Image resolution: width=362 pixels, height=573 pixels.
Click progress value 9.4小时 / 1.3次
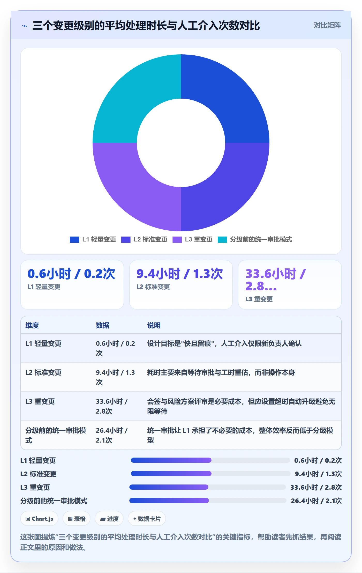[318, 474]
